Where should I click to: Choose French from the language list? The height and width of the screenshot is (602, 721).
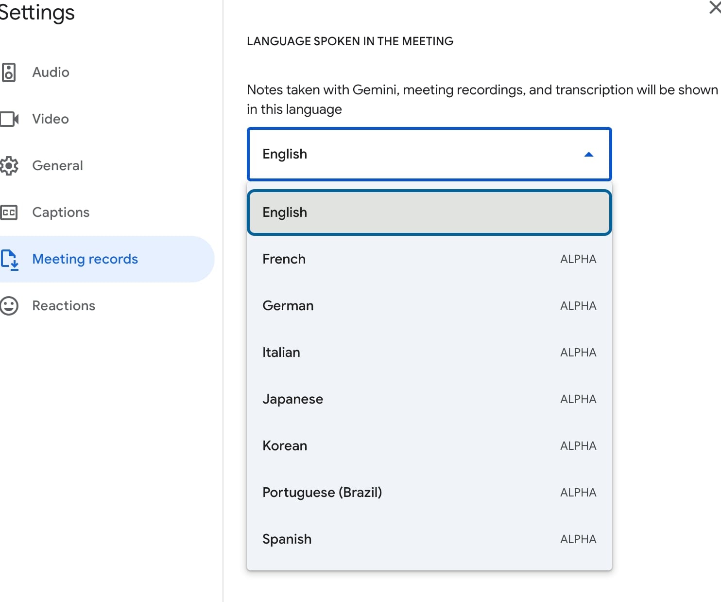click(429, 259)
